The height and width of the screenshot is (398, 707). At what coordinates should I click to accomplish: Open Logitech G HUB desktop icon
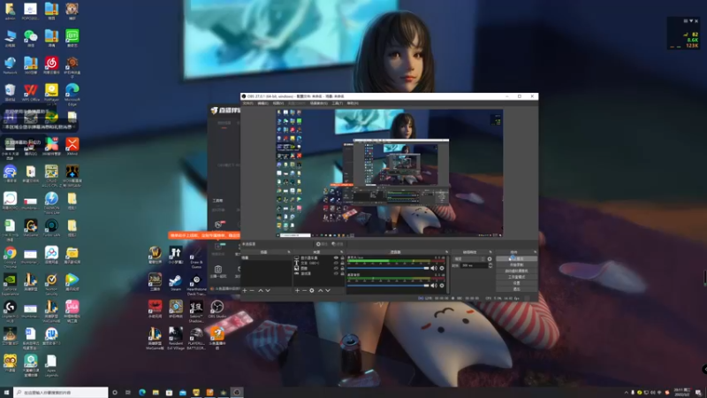point(10,310)
